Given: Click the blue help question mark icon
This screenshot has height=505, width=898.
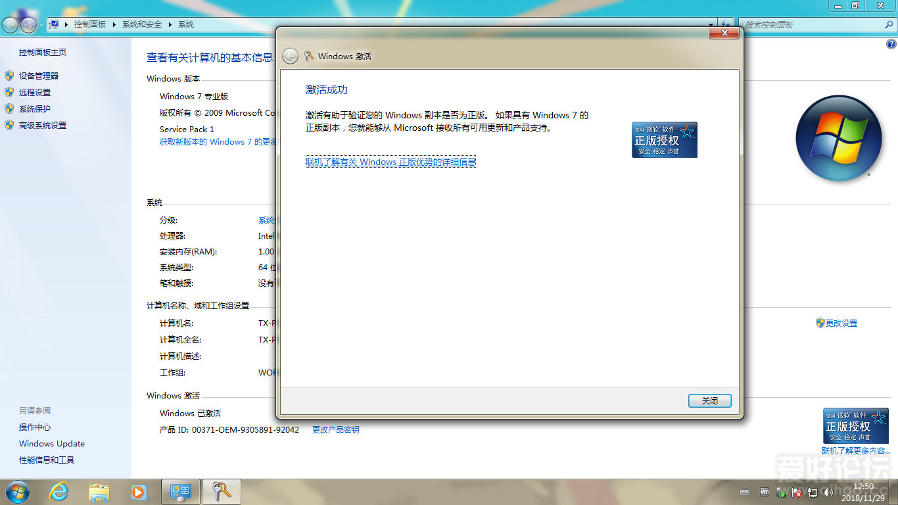Looking at the screenshot, I should (x=891, y=45).
